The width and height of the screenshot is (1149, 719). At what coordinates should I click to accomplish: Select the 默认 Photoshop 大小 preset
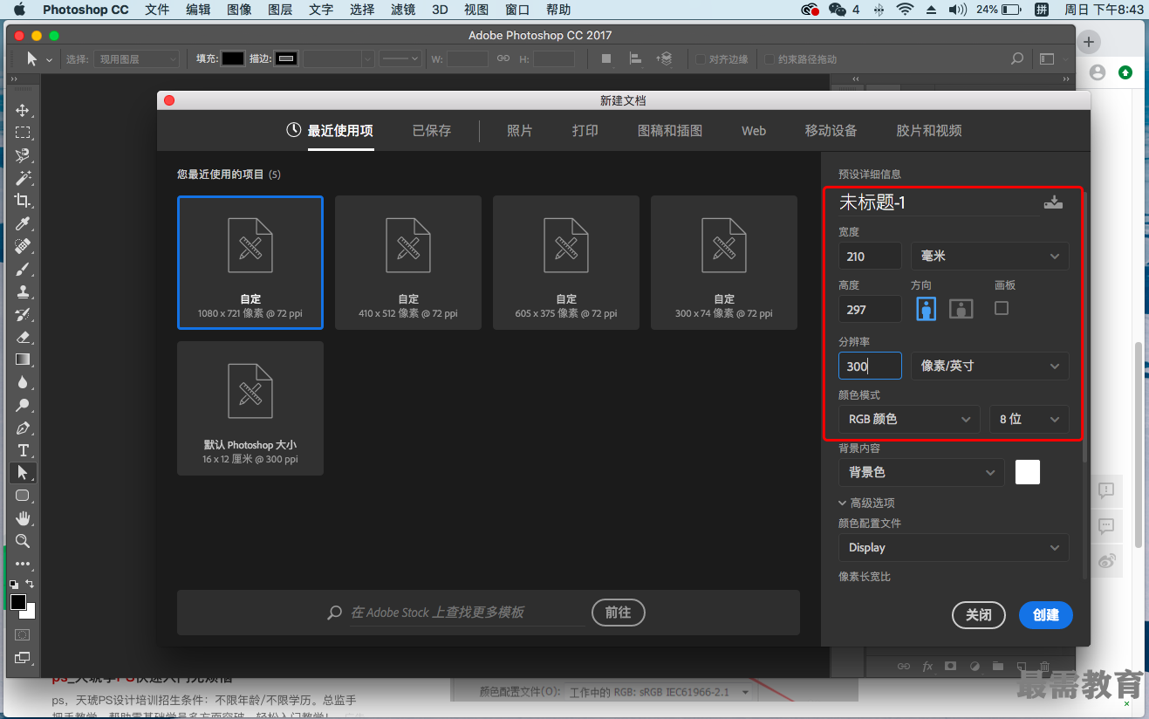250,408
